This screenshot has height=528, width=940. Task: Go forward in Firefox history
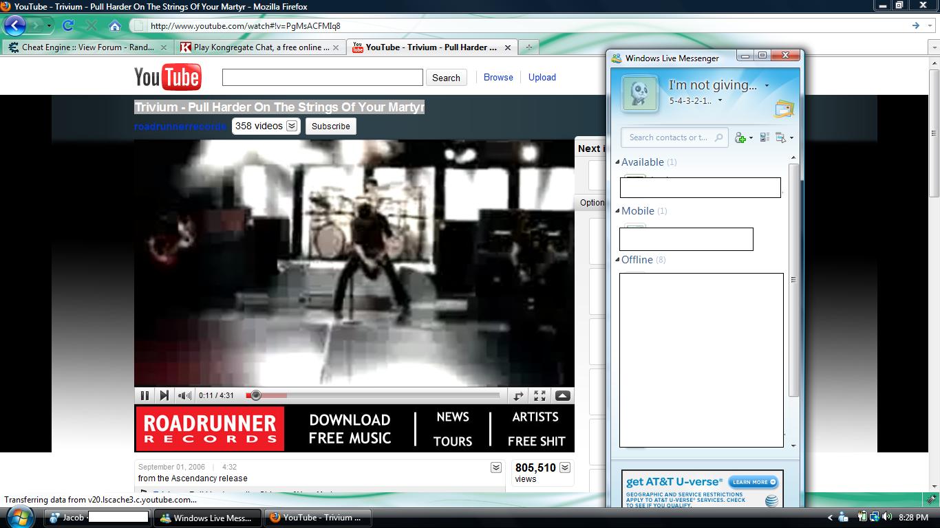point(36,25)
